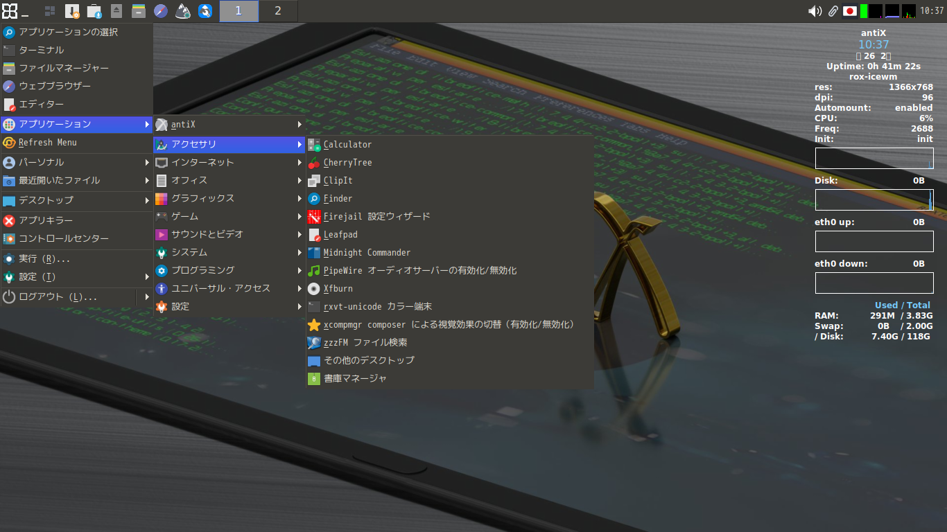Expand the システム submenu
Viewport: 947px width, 532px height.
pos(229,253)
